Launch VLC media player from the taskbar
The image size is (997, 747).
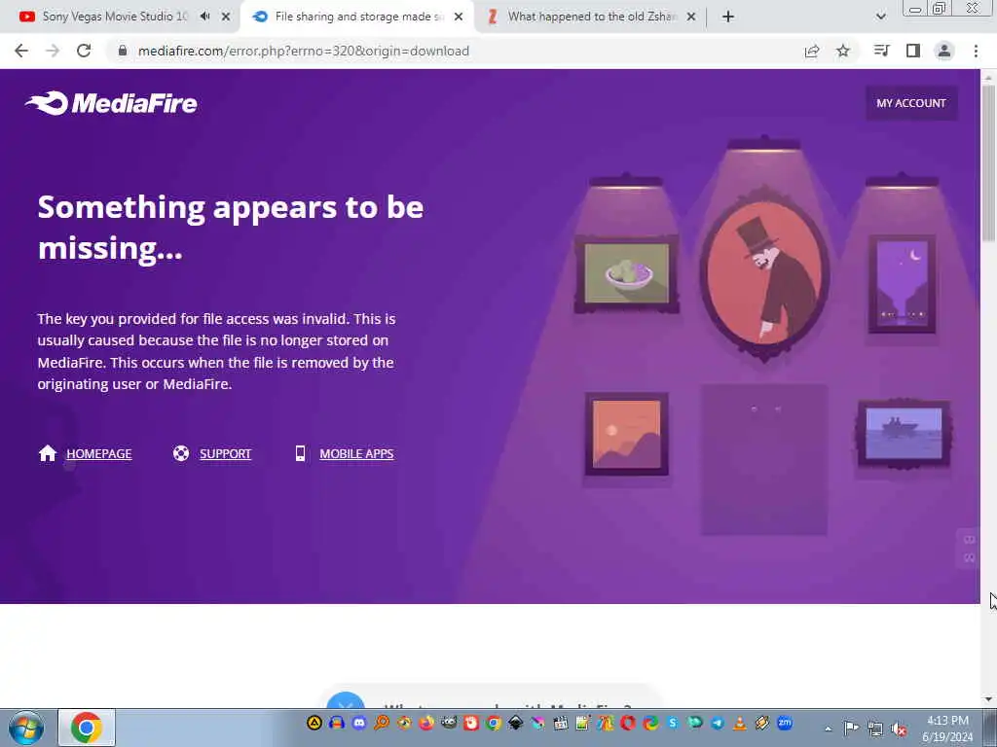click(x=740, y=723)
